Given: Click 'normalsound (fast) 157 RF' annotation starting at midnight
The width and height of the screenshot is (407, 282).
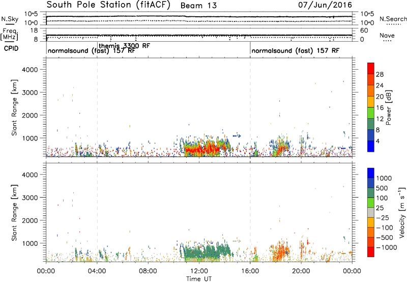Looking at the screenshot, I should (92, 50).
